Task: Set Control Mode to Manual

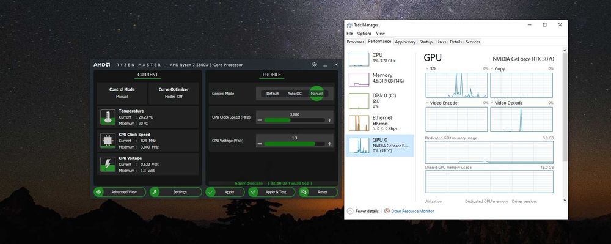Action: coord(316,94)
